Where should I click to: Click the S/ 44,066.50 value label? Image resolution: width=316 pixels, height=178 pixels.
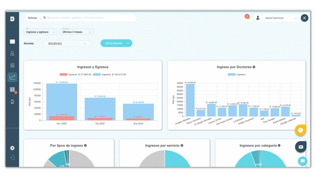pos(190,82)
